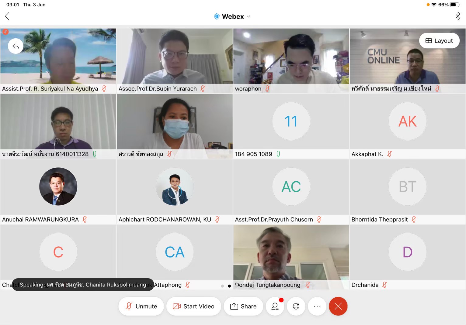Screen dimensions: 466x325
Task: Select Dondej Tungtakanpoung video tile
Action: 291,257
